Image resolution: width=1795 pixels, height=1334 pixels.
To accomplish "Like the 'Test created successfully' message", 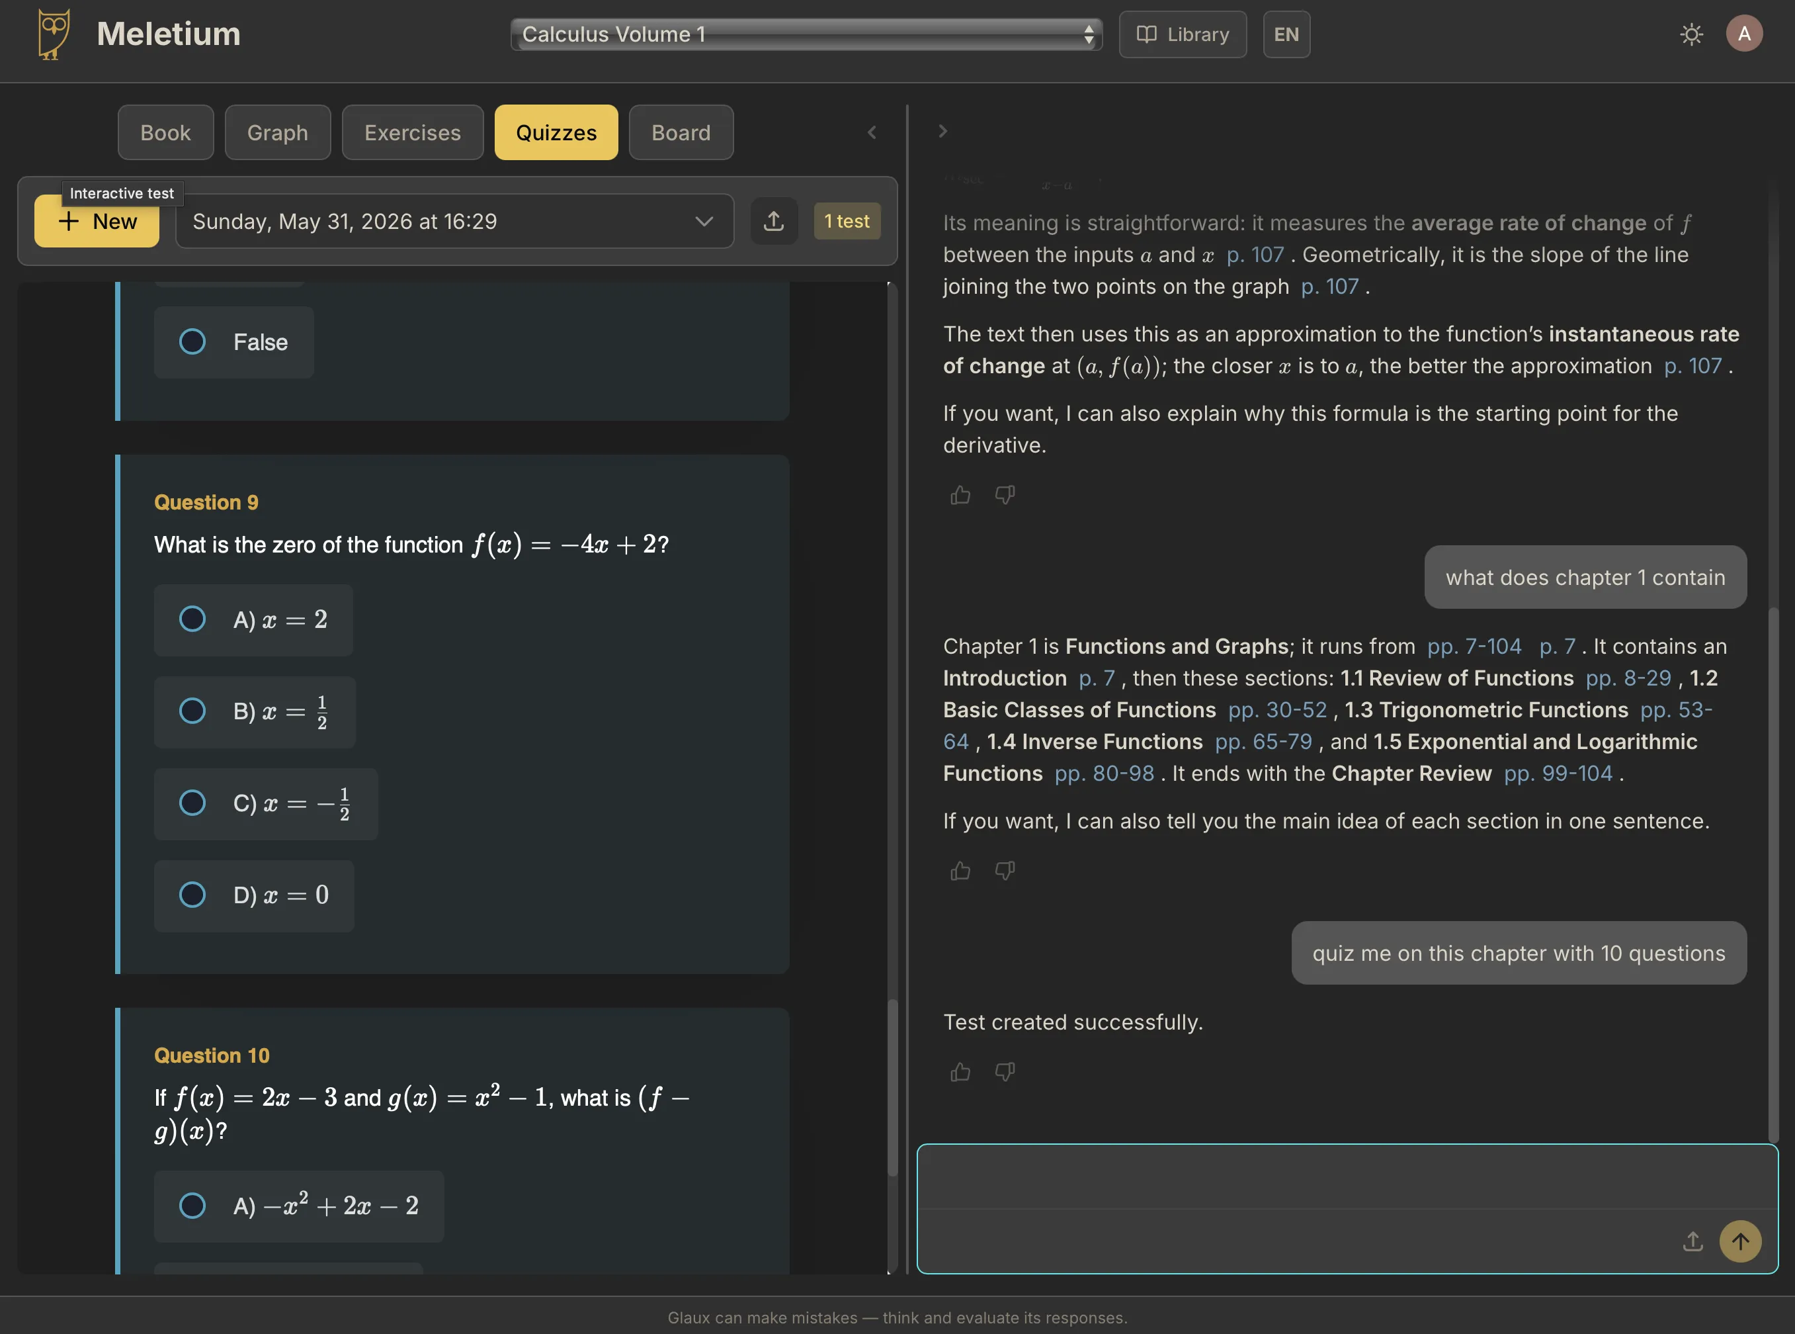I will 960,1071.
